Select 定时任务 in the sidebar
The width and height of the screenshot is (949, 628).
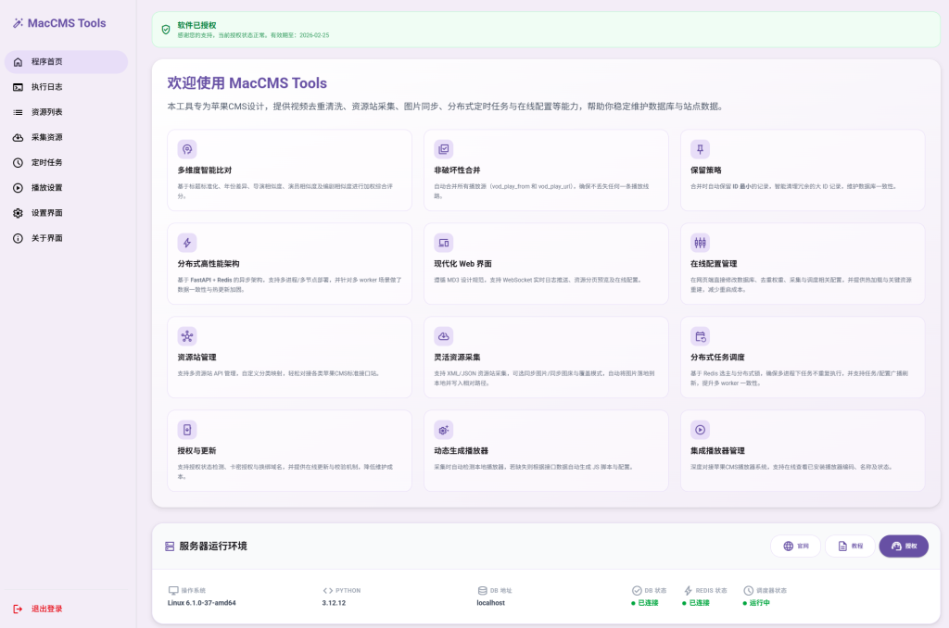pyautogui.click(x=46, y=162)
